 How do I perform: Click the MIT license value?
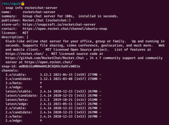click(25, 33)
